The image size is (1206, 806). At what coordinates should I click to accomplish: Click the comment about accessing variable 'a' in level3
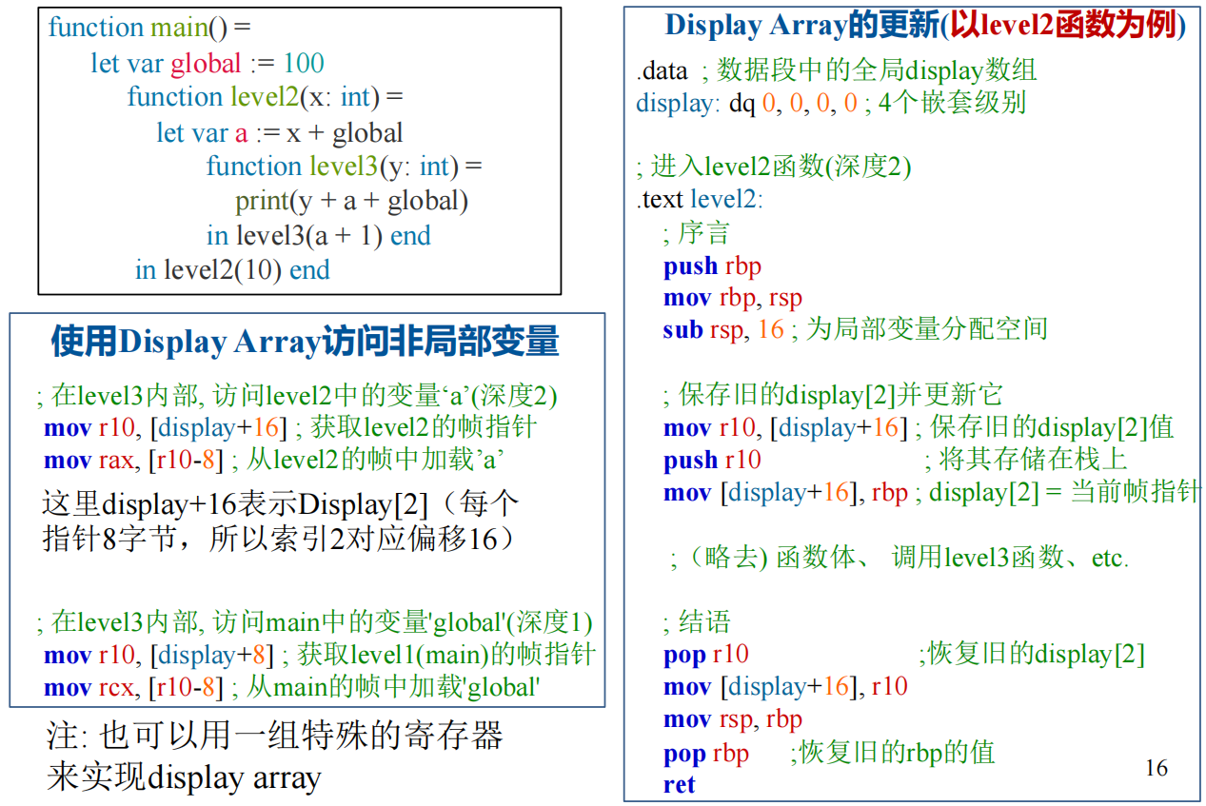pos(297,396)
